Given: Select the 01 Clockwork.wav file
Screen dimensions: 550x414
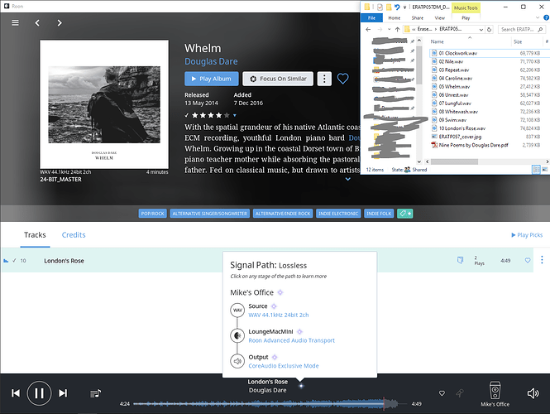Looking at the screenshot, I should (457, 53).
